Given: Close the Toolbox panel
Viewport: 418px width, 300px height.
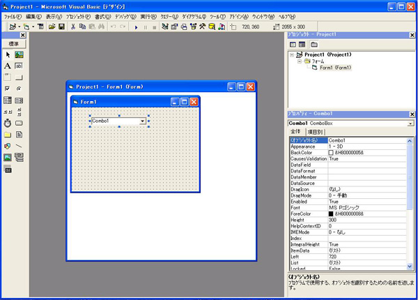Looking at the screenshot, I should (x=23, y=35).
